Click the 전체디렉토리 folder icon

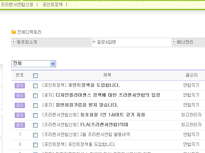(x=14, y=32)
